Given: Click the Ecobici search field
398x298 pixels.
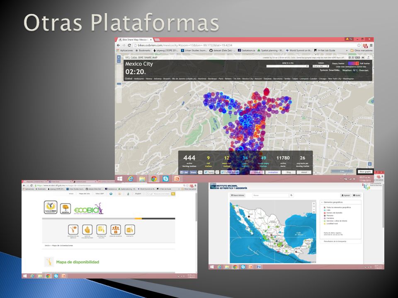Looking at the screenshot, I should click(x=158, y=194).
